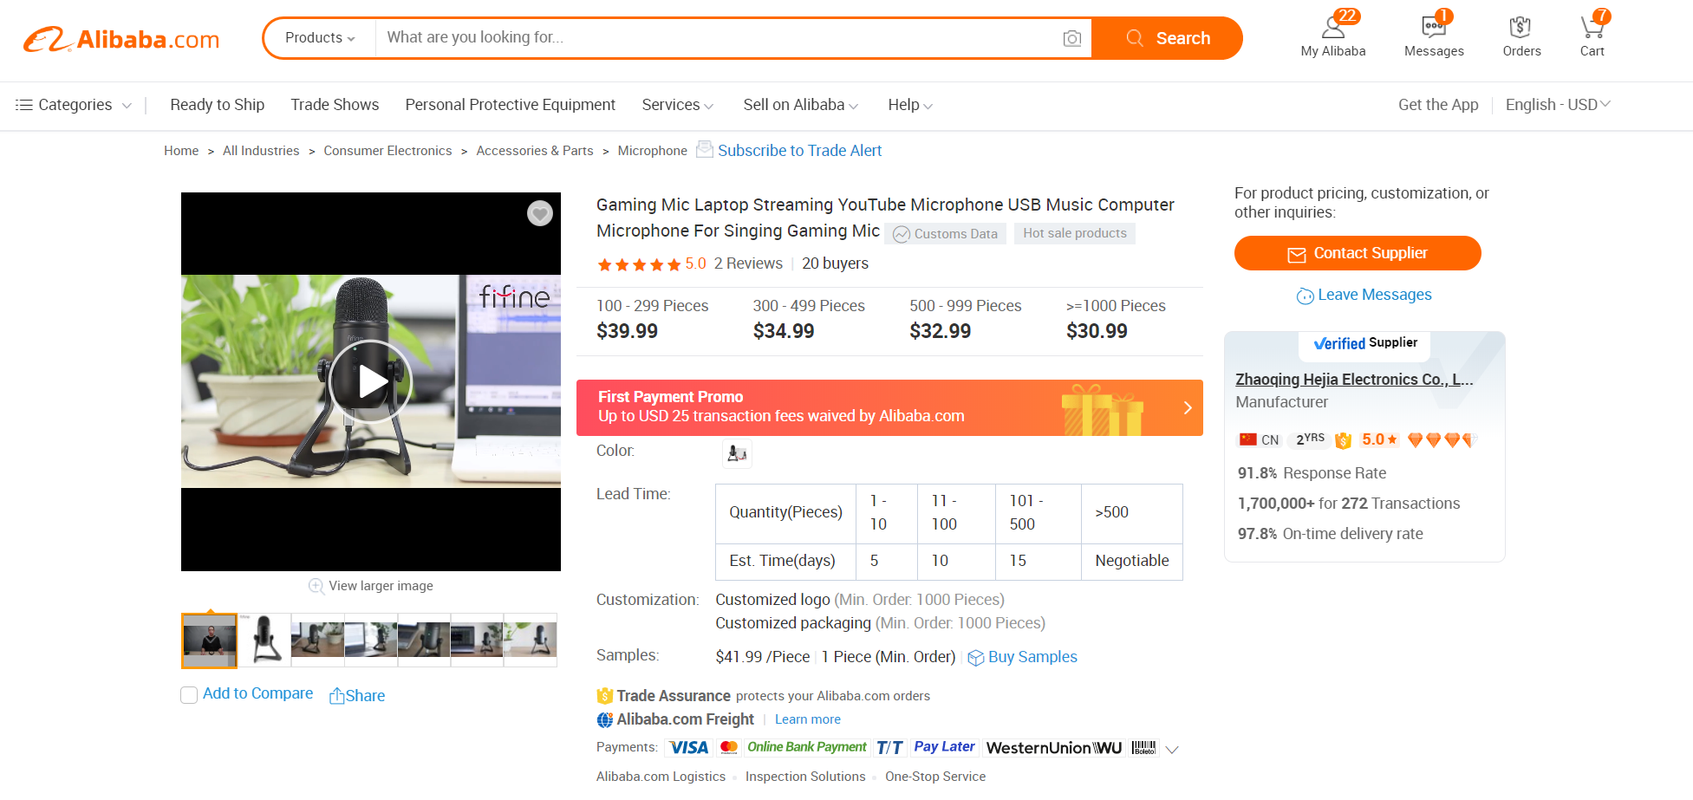Select the second thumbnail on white background

click(x=264, y=641)
